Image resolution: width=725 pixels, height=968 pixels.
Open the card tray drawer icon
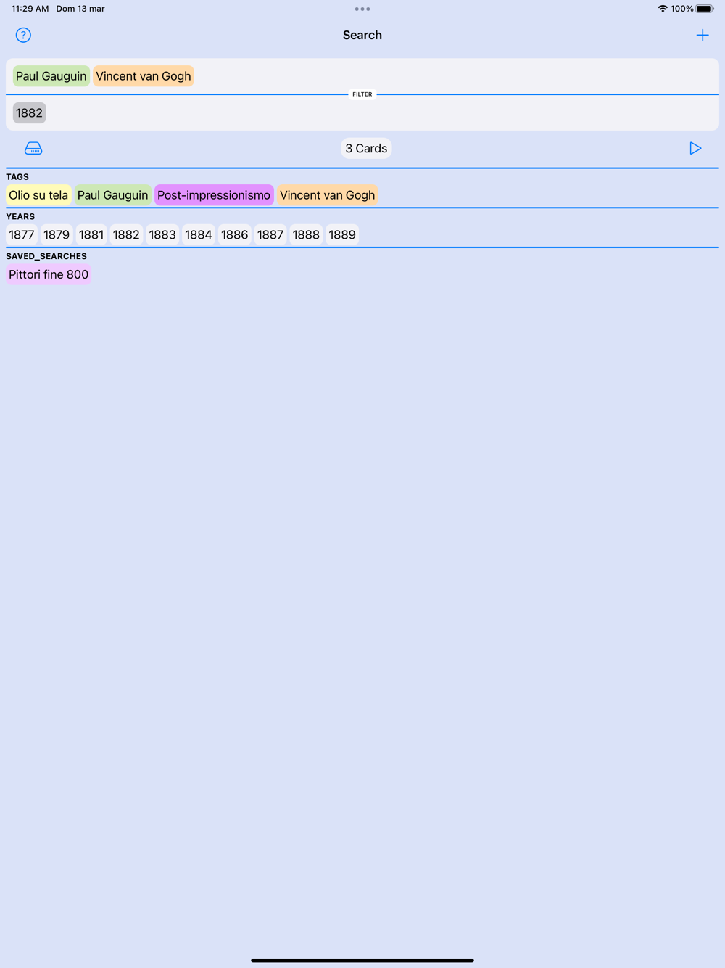(x=33, y=148)
